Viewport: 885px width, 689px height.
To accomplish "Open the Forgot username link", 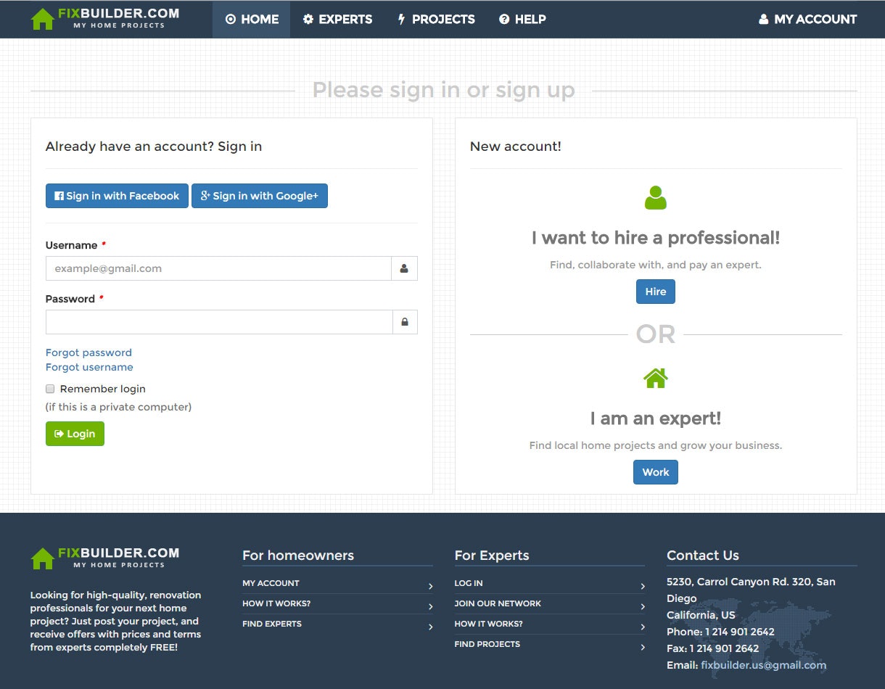I will [x=89, y=367].
